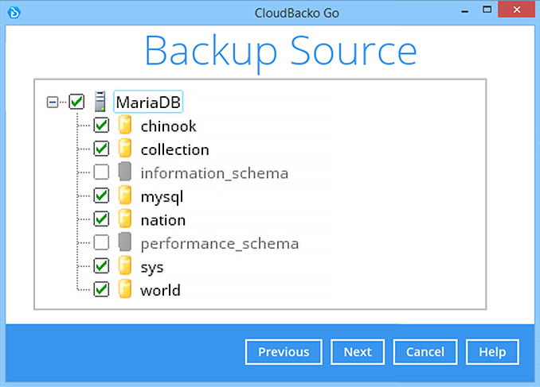540x387 pixels.
Task: Select the information_schema row text
Action: (214, 173)
